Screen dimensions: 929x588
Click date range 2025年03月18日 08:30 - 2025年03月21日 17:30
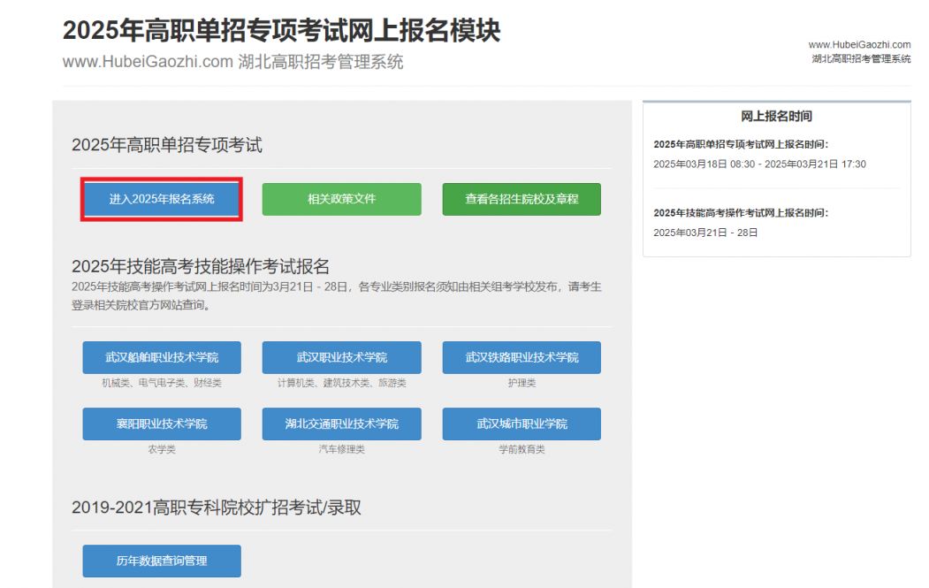[x=759, y=164]
